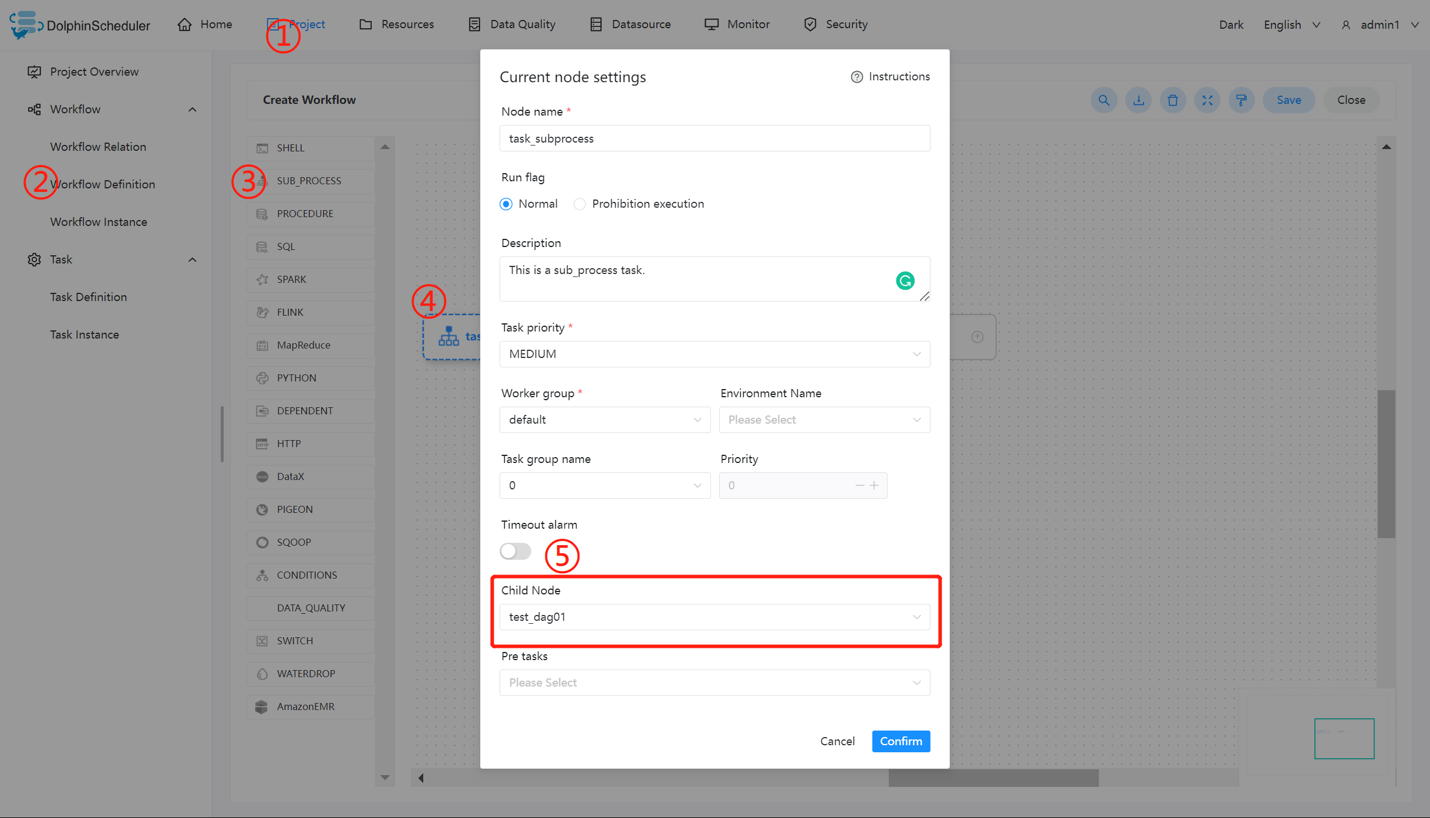Image resolution: width=1430 pixels, height=818 pixels.
Task: Click the canvas horizontal scrollbar thumb
Action: 993,778
